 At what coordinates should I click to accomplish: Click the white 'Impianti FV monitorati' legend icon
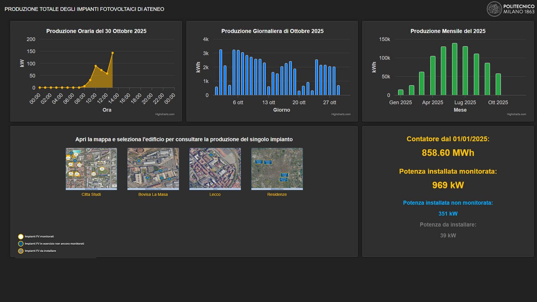point(21,237)
